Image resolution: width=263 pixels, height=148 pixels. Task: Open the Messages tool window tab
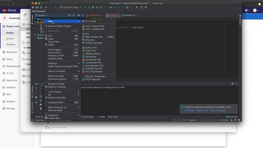[88, 117]
